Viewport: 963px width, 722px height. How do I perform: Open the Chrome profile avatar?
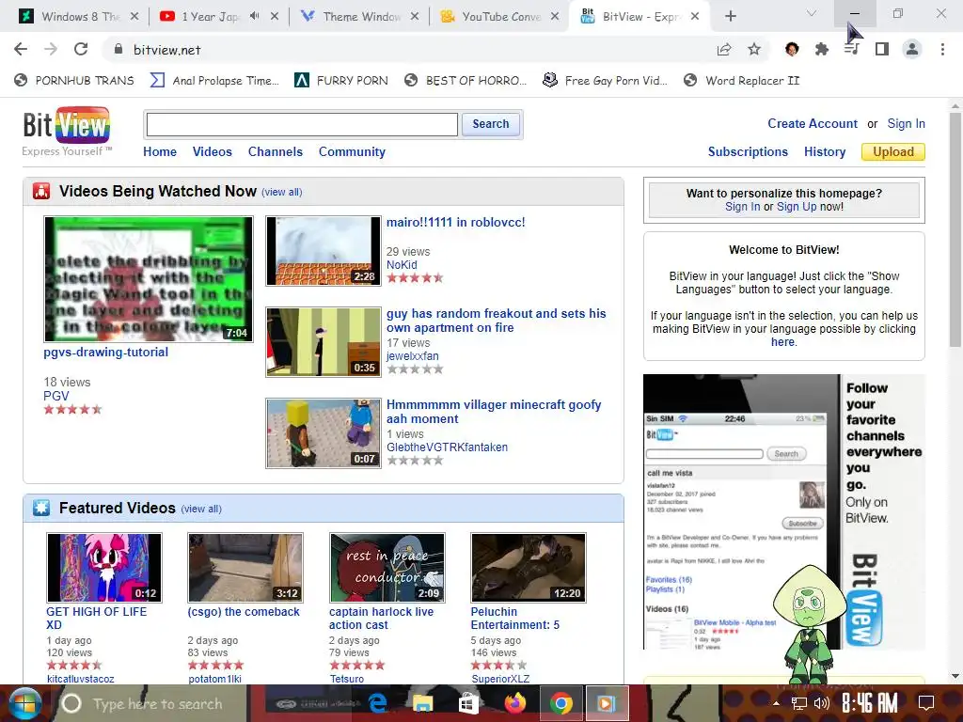tap(912, 50)
